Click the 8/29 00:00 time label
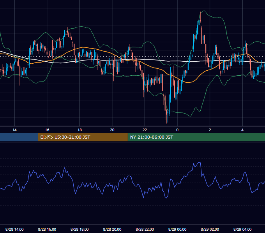The image size is (265, 233). 177,229
